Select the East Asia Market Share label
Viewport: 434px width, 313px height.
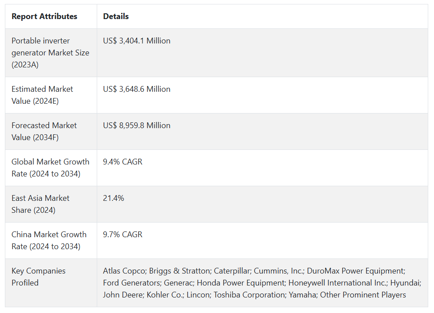tap(40, 204)
